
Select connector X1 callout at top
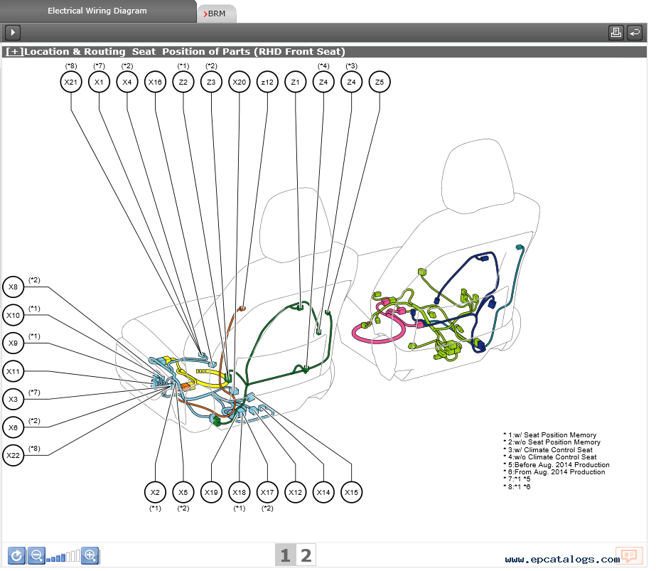tap(99, 82)
